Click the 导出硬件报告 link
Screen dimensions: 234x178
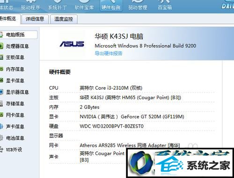click(x=109, y=53)
